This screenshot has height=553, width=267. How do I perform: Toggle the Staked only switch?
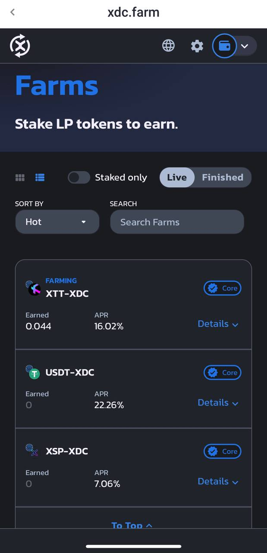coord(79,178)
